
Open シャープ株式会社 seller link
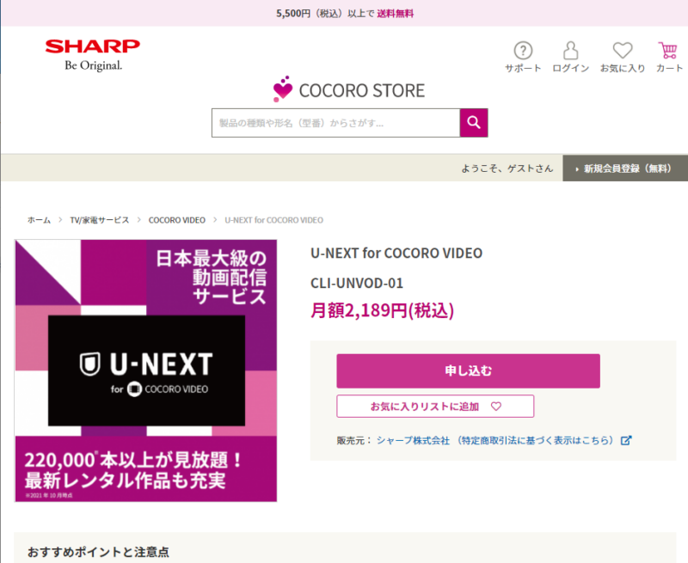tap(413, 440)
